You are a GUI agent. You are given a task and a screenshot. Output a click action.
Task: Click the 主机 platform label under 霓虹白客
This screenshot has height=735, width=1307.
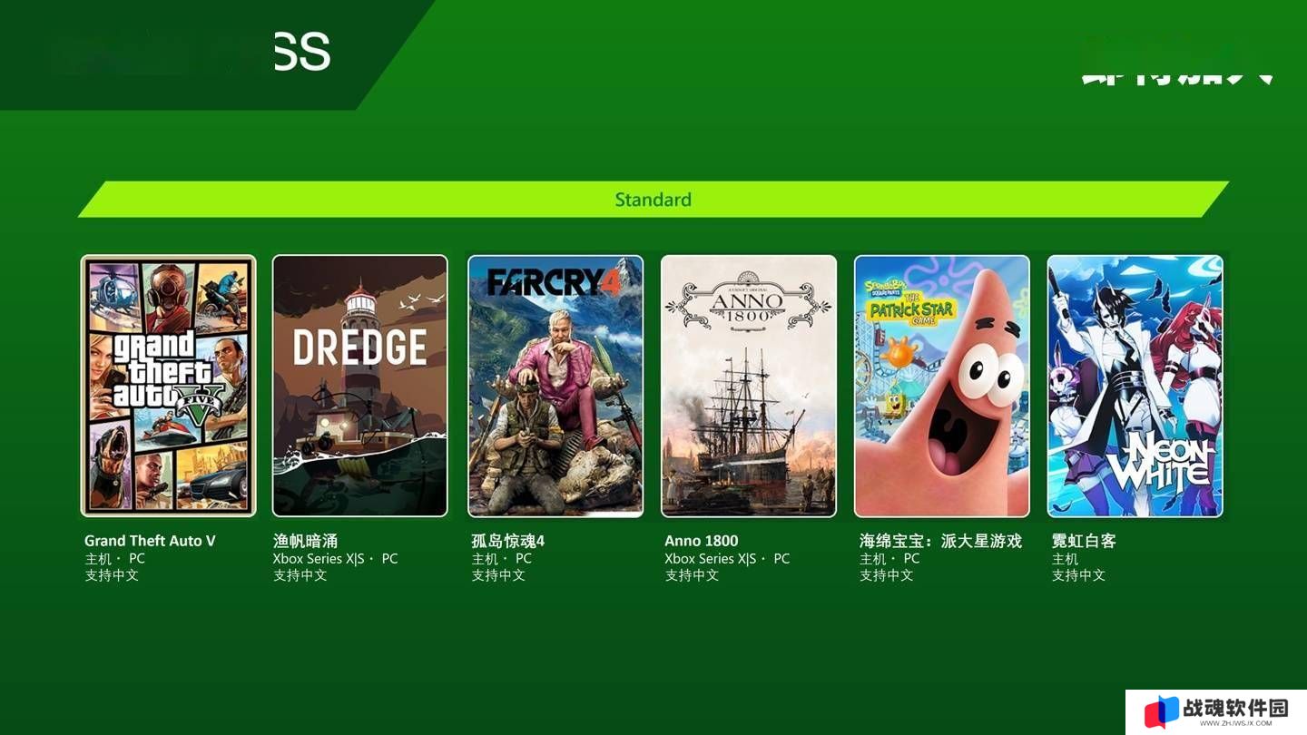(x=1065, y=559)
